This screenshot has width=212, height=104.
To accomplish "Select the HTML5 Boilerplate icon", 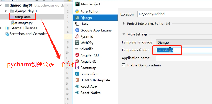I will 77,80.
